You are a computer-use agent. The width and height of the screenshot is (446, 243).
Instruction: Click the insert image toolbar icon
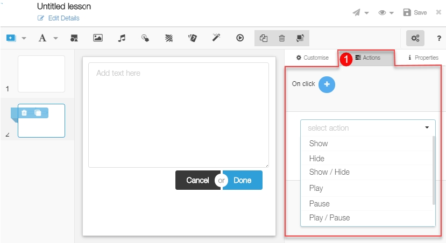97,38
